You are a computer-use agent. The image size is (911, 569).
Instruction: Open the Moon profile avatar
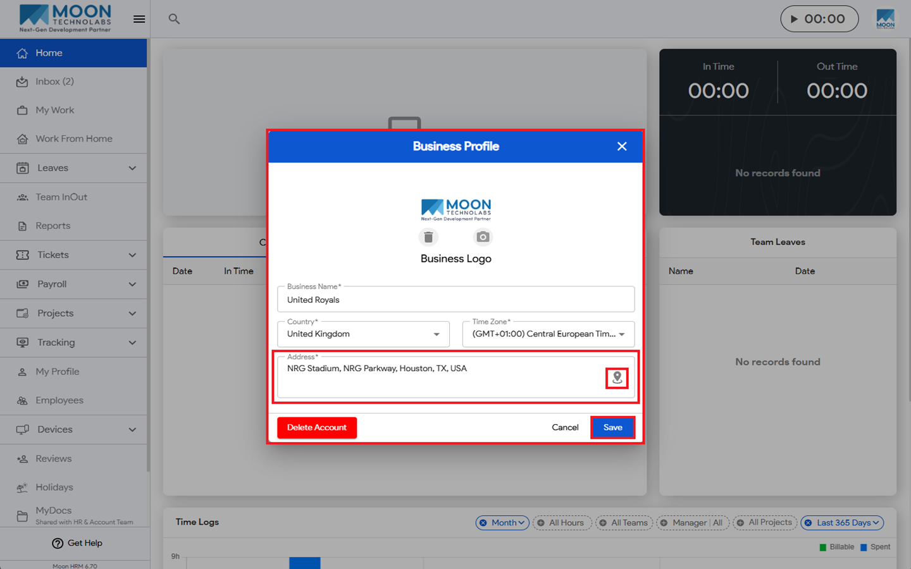click(x=885, y=19)
